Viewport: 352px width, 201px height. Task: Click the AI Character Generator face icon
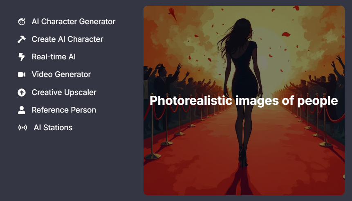point(22,22)
